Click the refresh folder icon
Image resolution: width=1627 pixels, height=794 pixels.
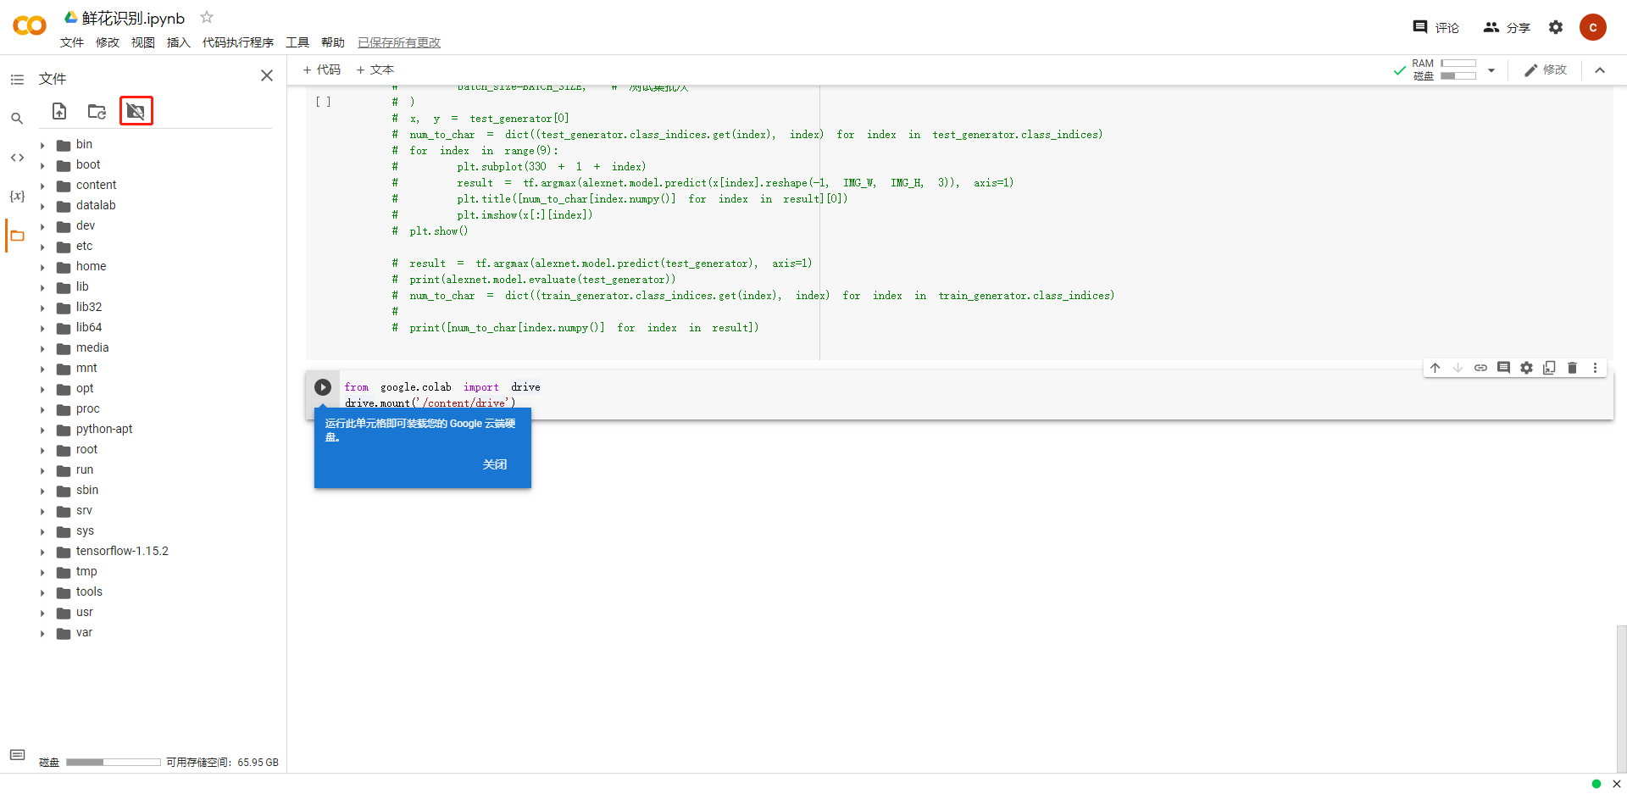97,111
